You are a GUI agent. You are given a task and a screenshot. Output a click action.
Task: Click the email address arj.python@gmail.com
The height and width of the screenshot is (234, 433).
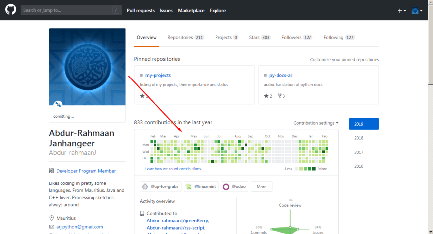[x=80, y=227]
